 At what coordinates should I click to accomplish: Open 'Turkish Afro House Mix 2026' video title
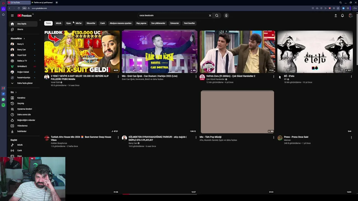tap(81, 138)
